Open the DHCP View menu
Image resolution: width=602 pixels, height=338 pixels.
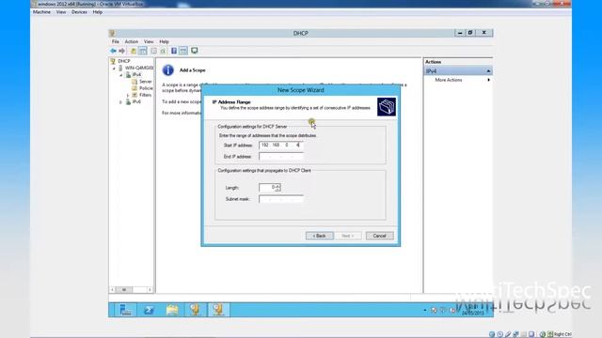pyautogui.click(x=149, y=41)
